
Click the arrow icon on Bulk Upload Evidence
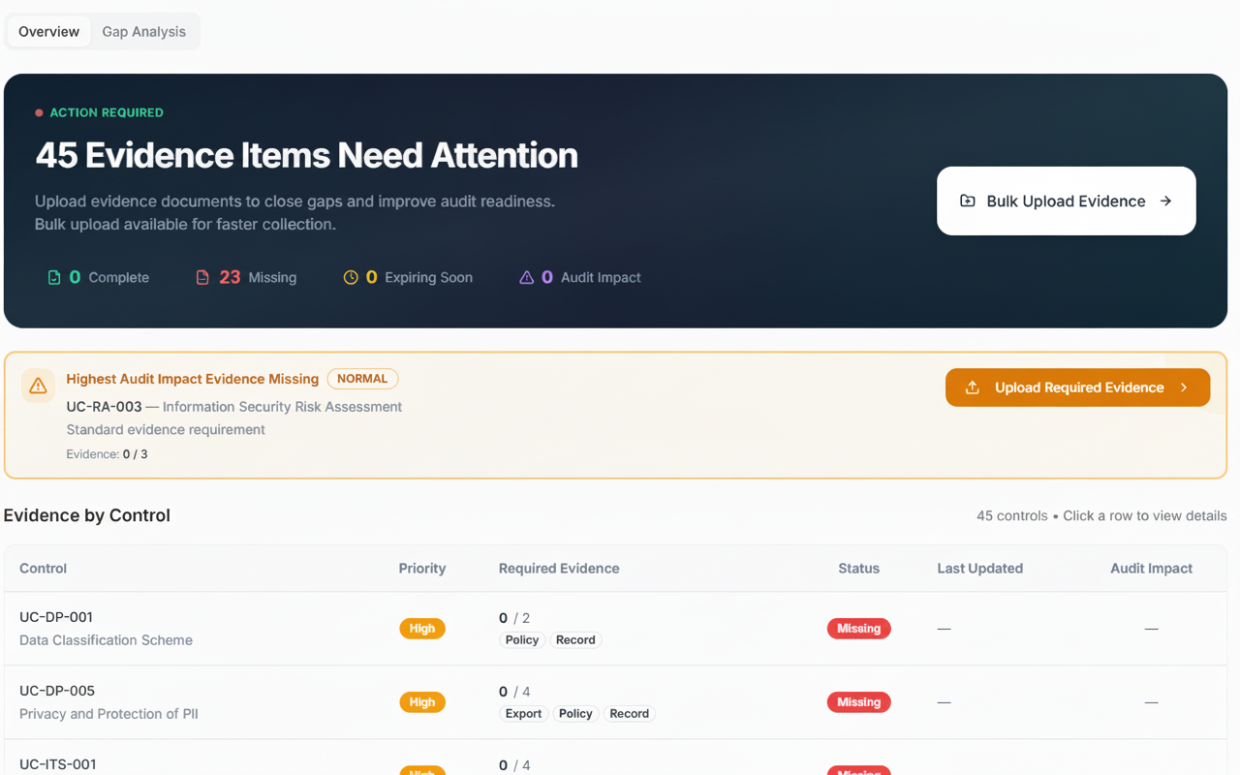1165,201
